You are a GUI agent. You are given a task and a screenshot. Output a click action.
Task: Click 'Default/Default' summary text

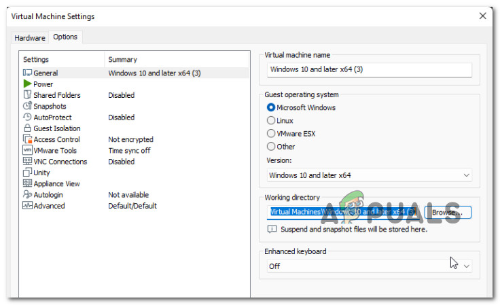[x=132, y=206]
